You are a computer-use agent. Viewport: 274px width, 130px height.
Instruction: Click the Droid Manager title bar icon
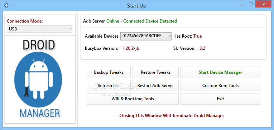point(6,5)
